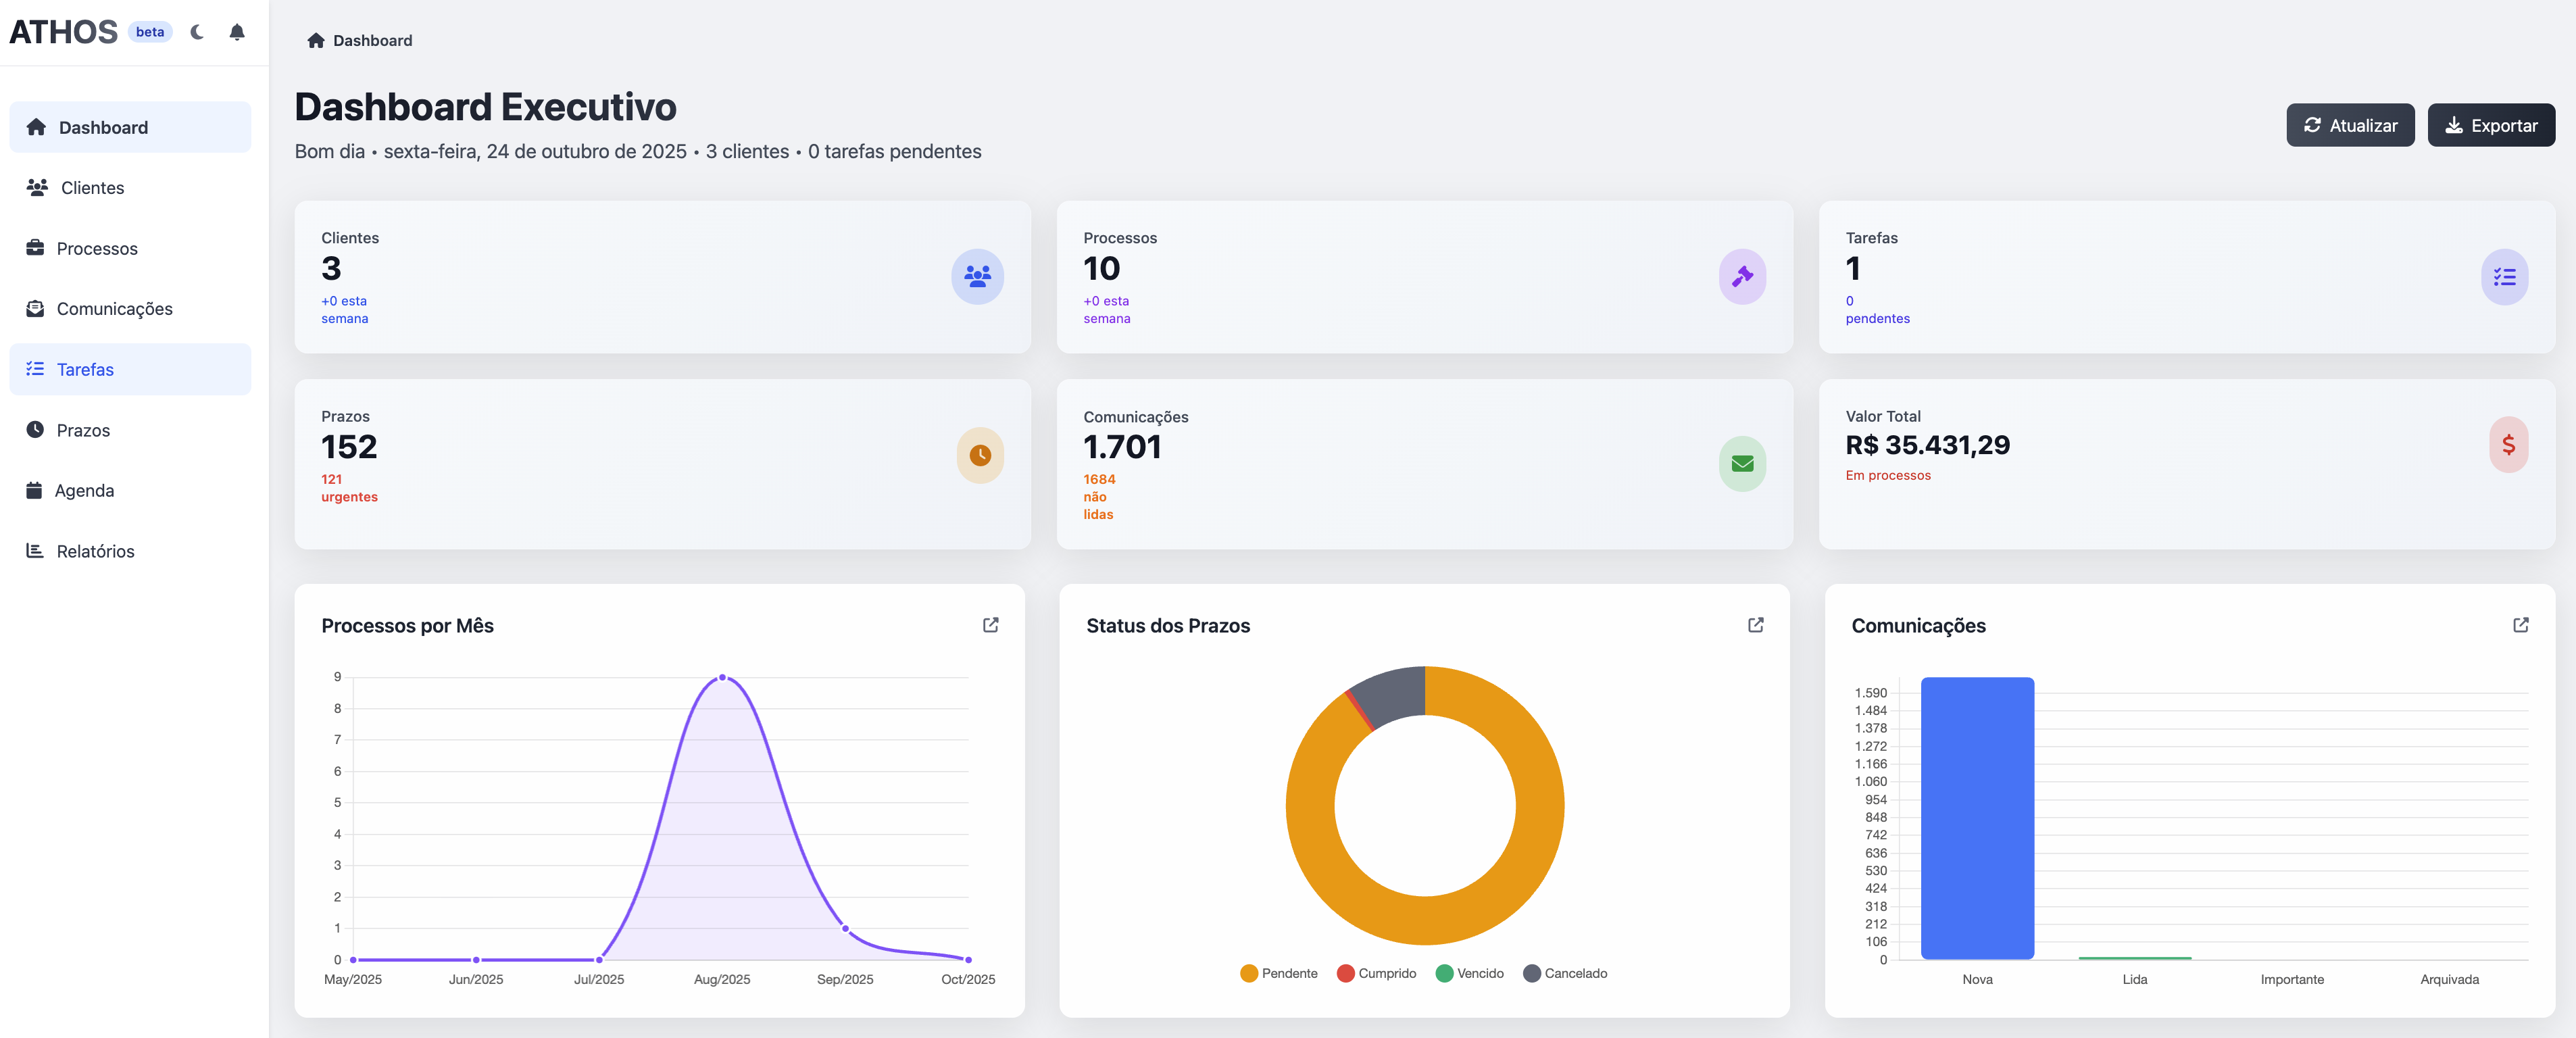Expand the Comunicações chart

point(2521,625)
